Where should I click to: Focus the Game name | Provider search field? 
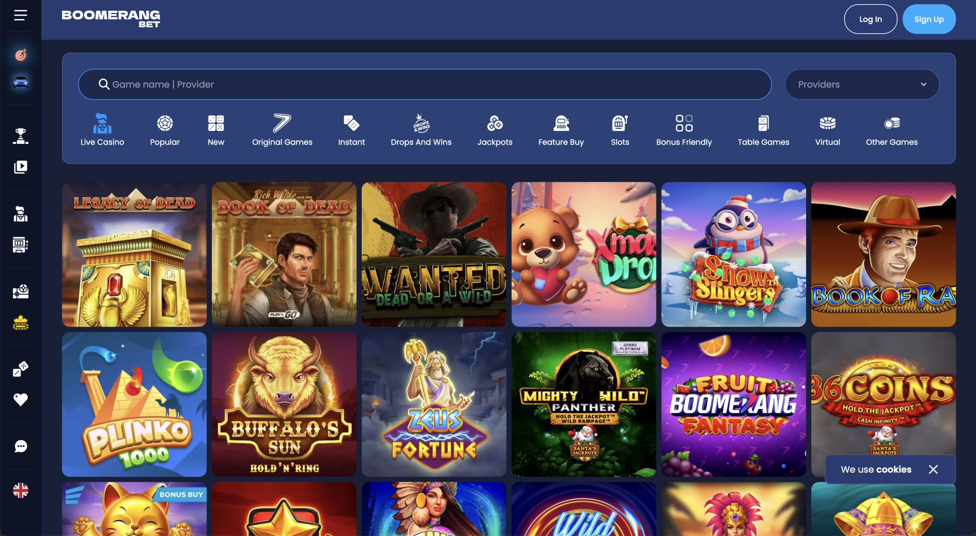(x=425, y=84)
